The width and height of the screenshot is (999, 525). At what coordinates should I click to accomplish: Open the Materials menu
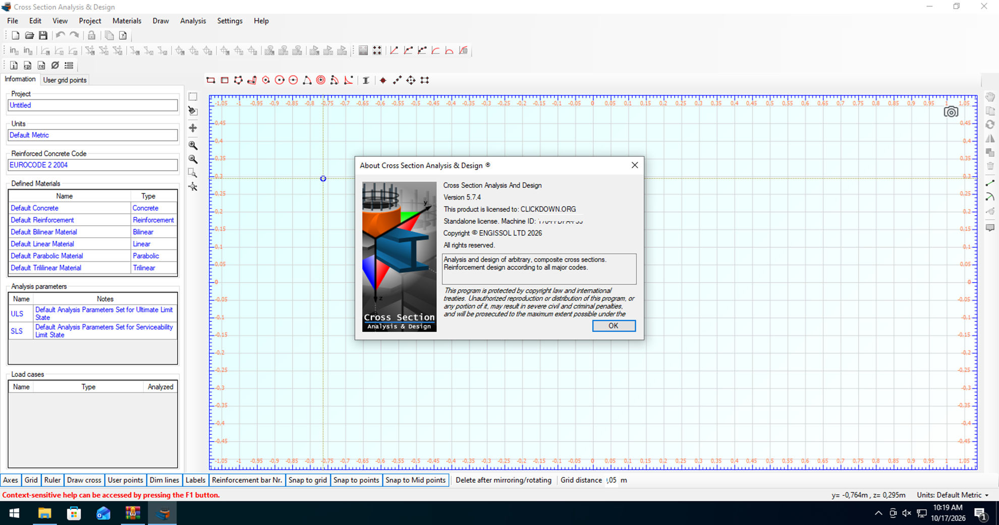tap(127, 21)
